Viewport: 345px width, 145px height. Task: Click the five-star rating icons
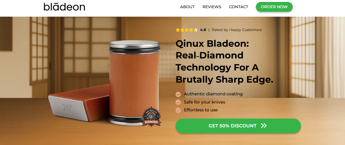pyautogui.click(x=187, y=30)
